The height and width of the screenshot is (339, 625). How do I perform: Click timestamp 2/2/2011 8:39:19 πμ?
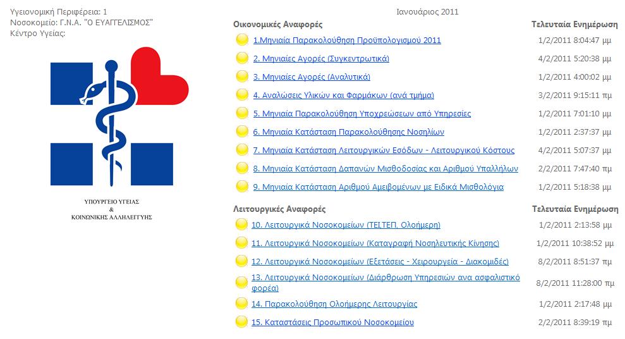click(574, 323)
